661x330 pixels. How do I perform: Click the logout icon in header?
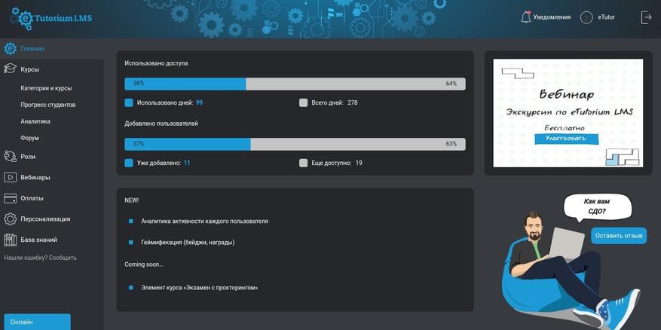(x=646, y=17)
